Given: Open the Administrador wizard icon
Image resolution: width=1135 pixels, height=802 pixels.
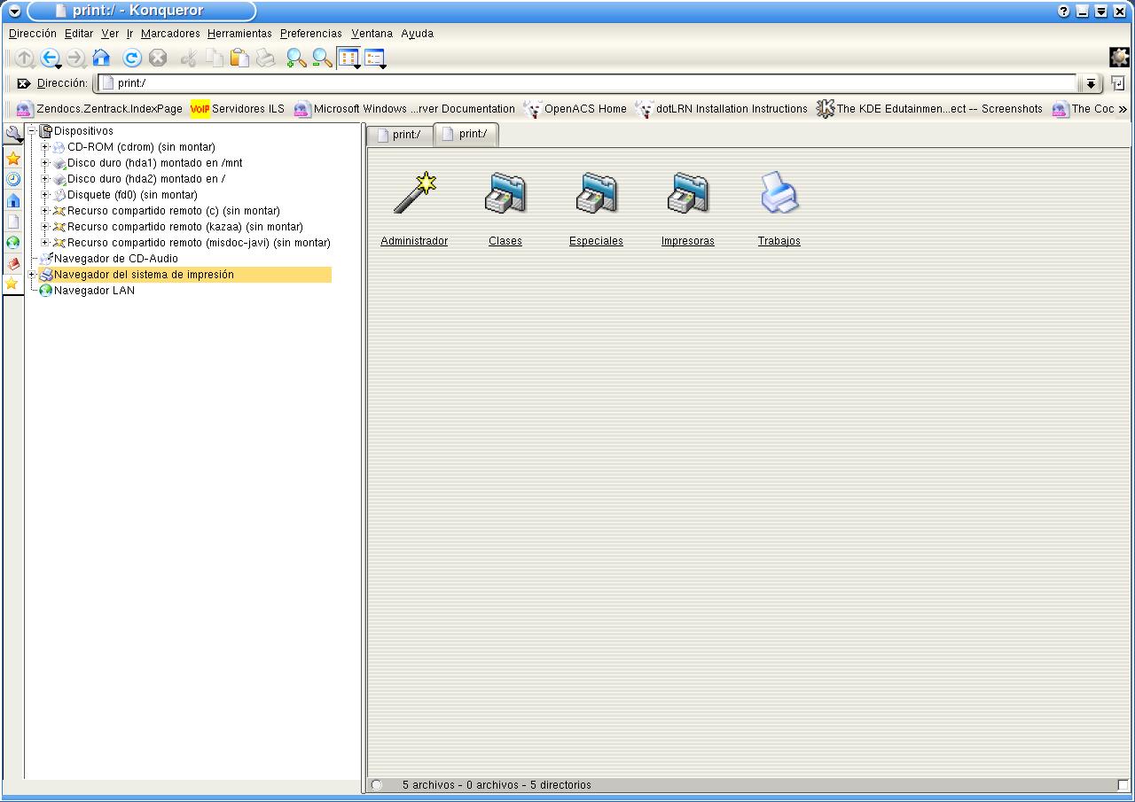Looking at the screenshot, I should click(x=414, y=194).
